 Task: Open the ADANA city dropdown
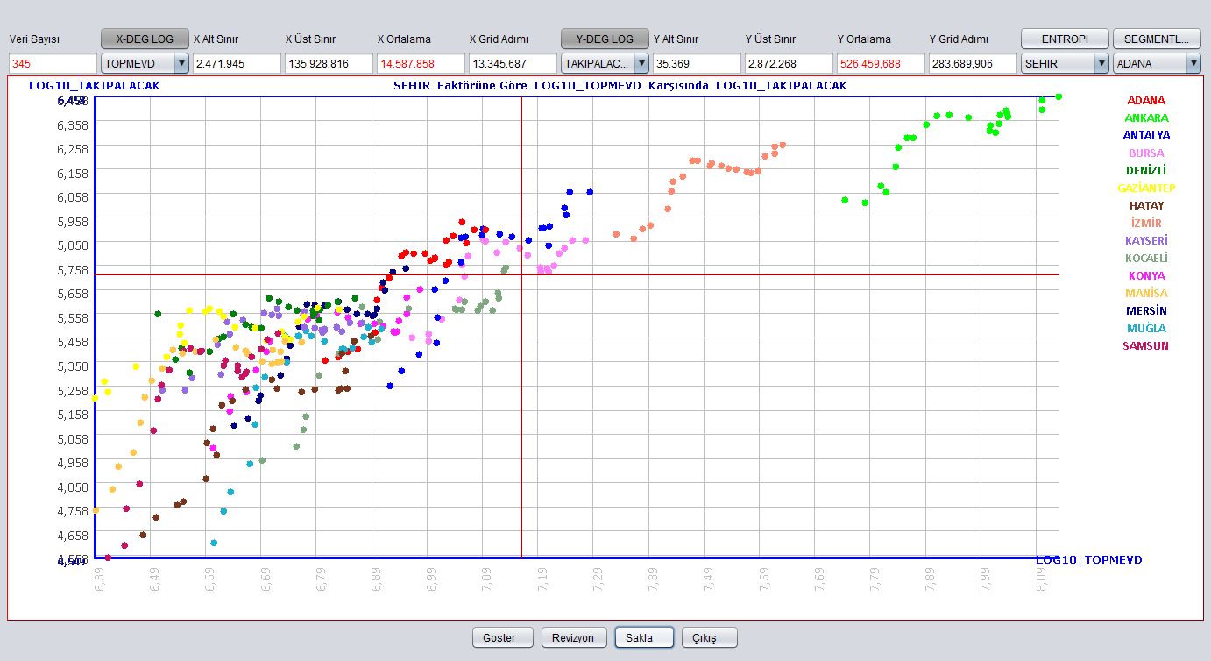[x=1157, y=63]
